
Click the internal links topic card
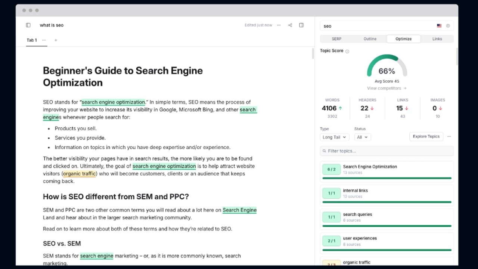387,195
